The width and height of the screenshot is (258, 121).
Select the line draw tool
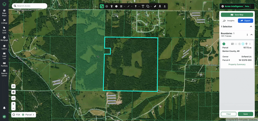[x=129, y=6]
